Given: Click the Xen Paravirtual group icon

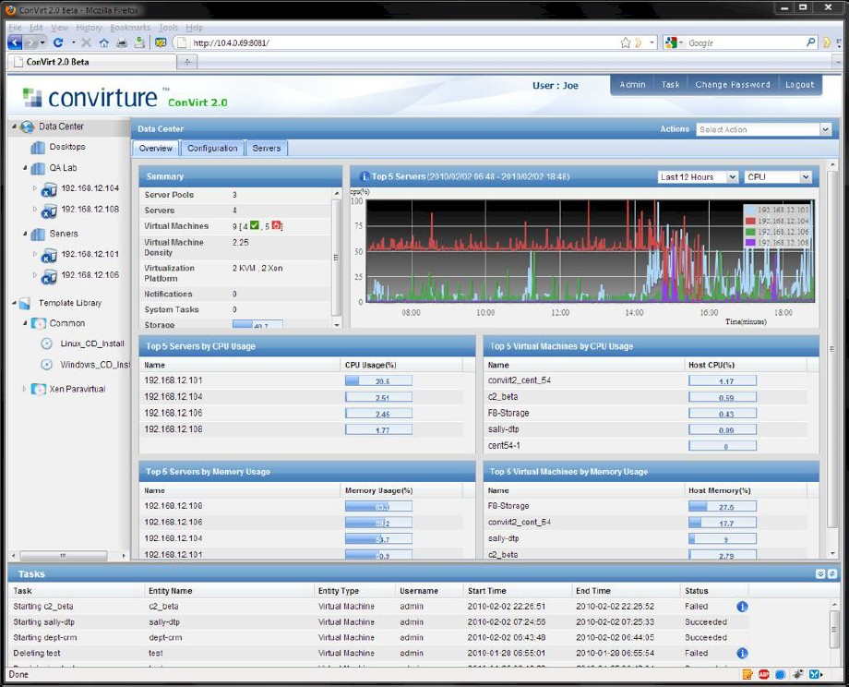Looking at the screenshot, I should pos(39,389).
